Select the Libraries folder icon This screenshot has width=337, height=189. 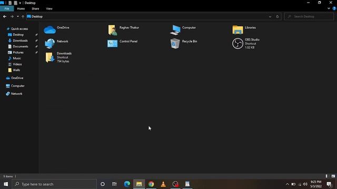(x=237, y=30)
